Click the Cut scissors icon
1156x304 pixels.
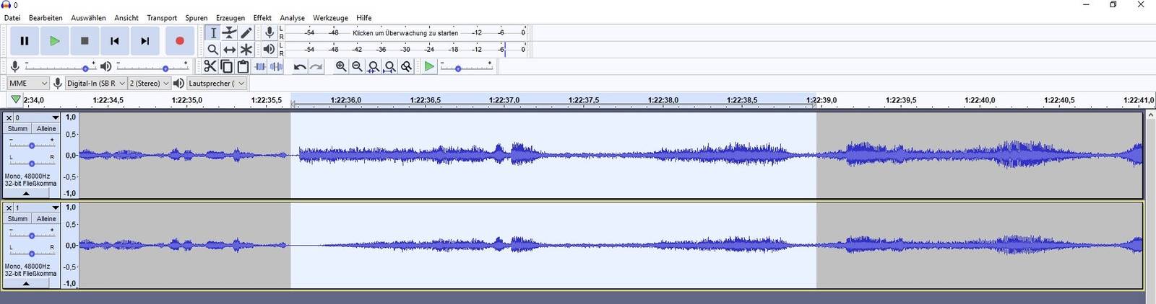tap(210, 66)
